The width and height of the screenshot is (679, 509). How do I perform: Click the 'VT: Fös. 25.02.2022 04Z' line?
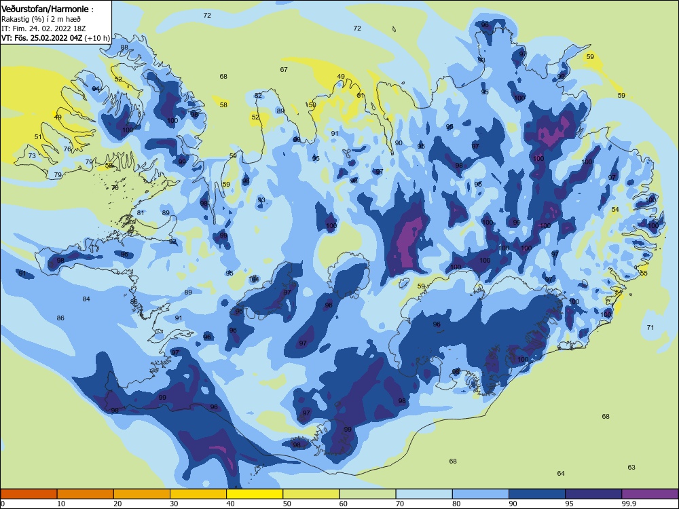[x=41, y=38]
